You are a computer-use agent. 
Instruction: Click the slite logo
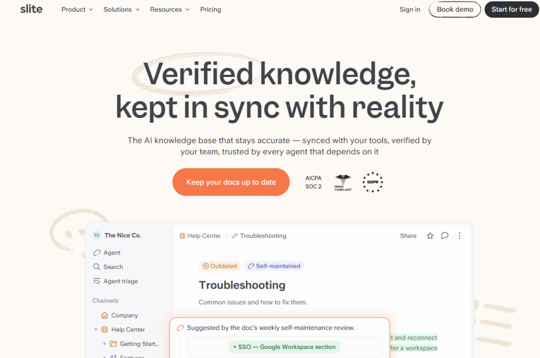click(31, 9)
